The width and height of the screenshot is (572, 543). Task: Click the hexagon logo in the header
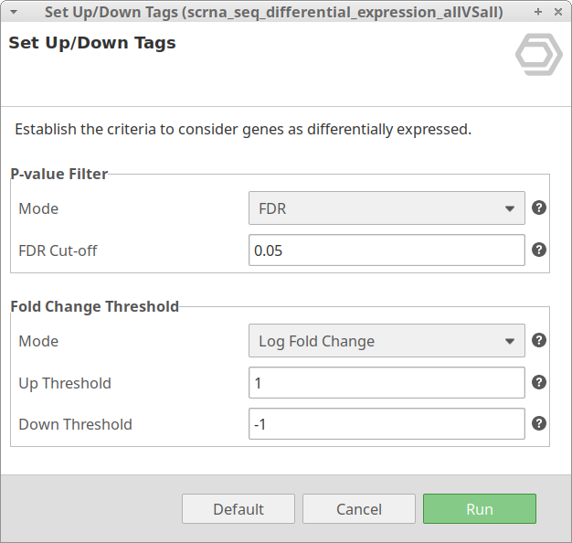538,56
